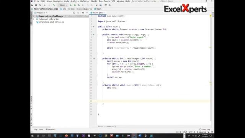Open Project panel gear settings
The height and width of the screenshot is (138, 245).
[x=83, y=13]
